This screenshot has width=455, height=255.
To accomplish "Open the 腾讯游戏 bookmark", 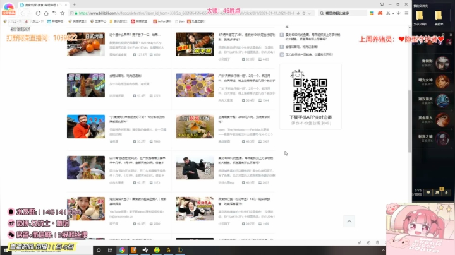I will tap(118, 21).
